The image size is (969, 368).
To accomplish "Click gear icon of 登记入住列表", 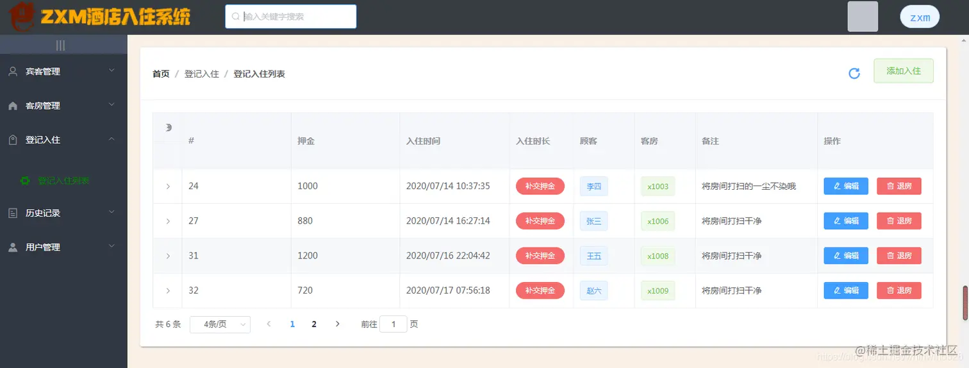I will [x=25, y=181].
